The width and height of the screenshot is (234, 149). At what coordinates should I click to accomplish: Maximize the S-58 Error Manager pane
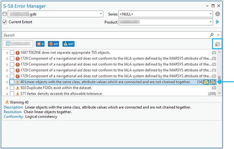click(x=213, y=6)
